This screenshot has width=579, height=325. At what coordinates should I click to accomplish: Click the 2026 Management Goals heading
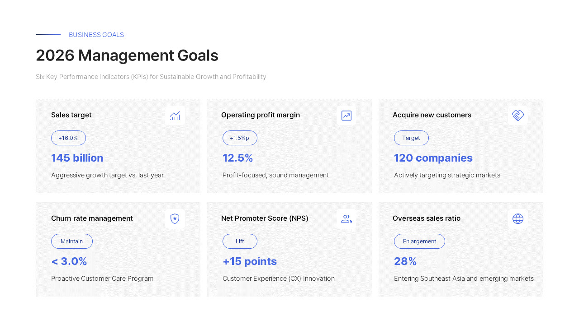(127, 55)
